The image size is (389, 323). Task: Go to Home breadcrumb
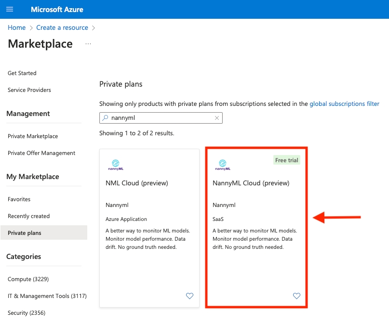point(16,27)
